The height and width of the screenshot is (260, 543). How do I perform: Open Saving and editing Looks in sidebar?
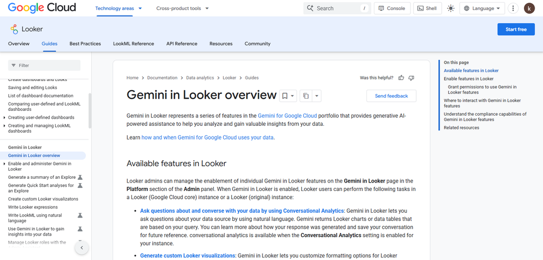(32, 88)
